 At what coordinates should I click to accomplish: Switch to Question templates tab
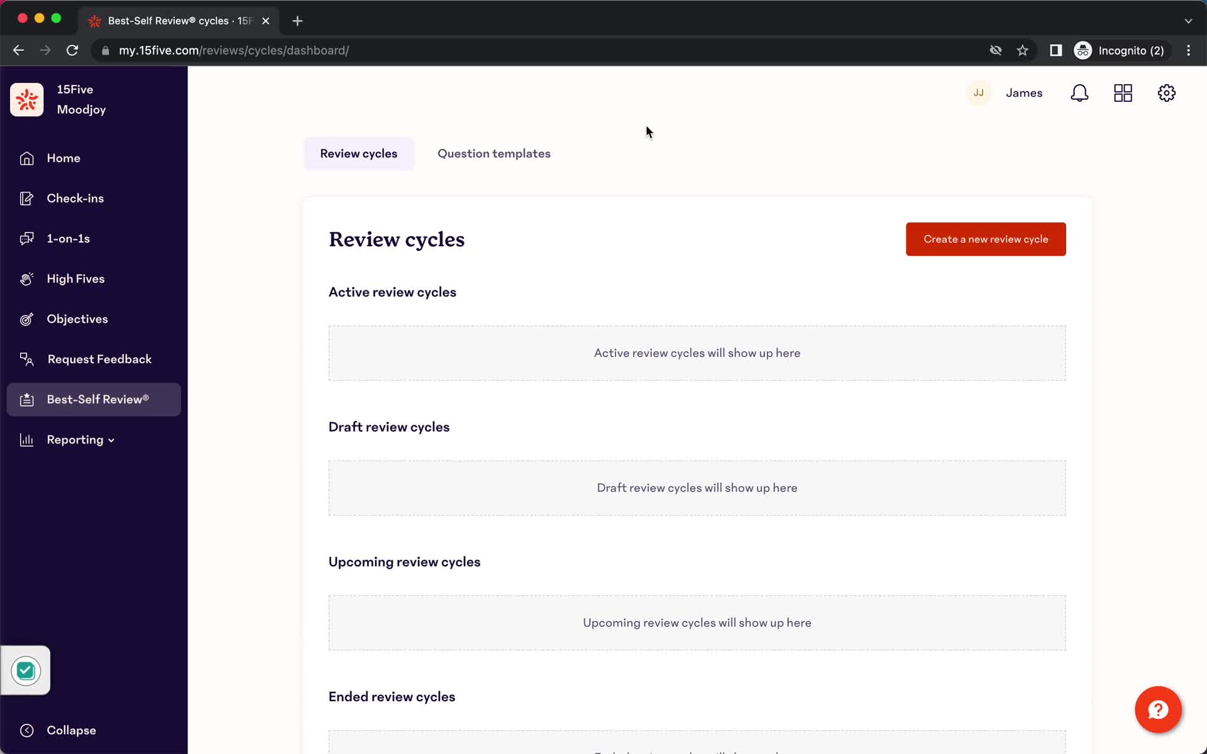493,154
